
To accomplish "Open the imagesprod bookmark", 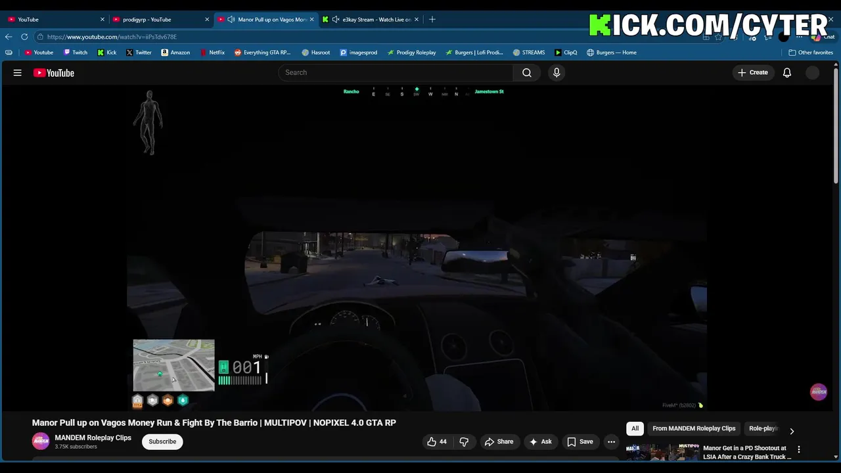I will point(359,53).
